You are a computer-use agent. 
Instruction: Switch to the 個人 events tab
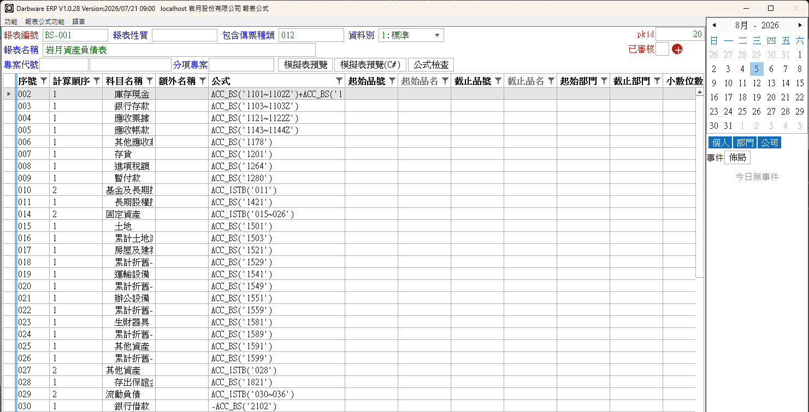[x=720, y=142]
